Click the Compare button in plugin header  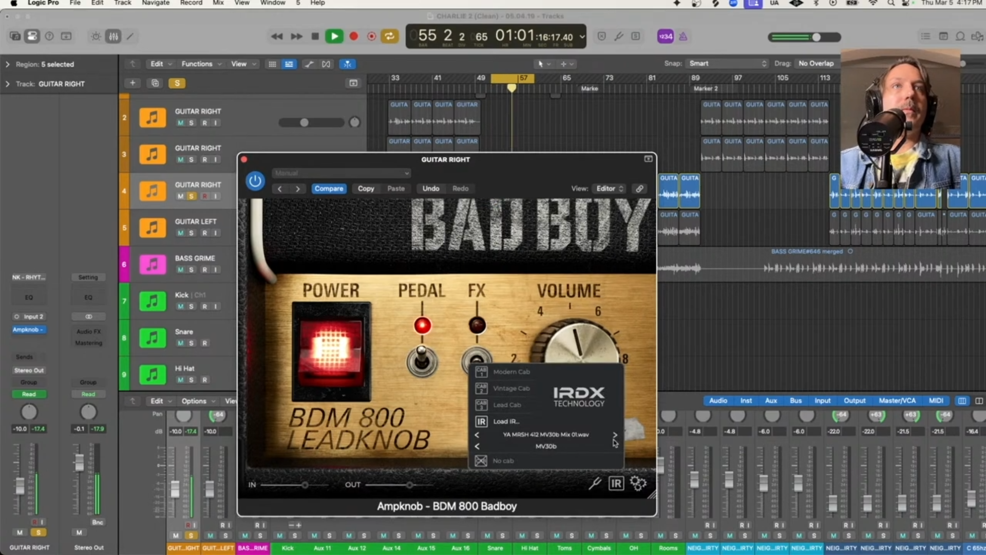329,189
